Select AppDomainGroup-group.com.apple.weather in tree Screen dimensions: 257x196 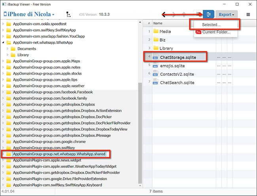[x=49, y=86]
